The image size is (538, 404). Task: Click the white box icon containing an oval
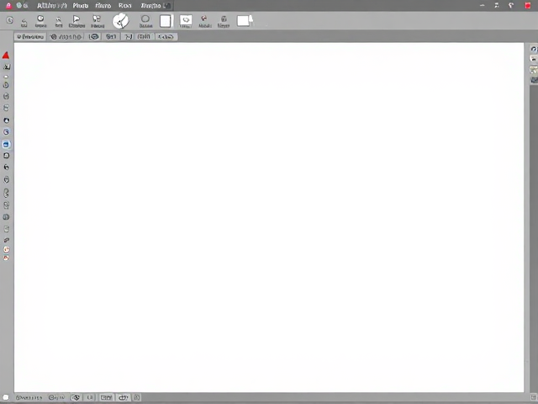tap(186, 20)
